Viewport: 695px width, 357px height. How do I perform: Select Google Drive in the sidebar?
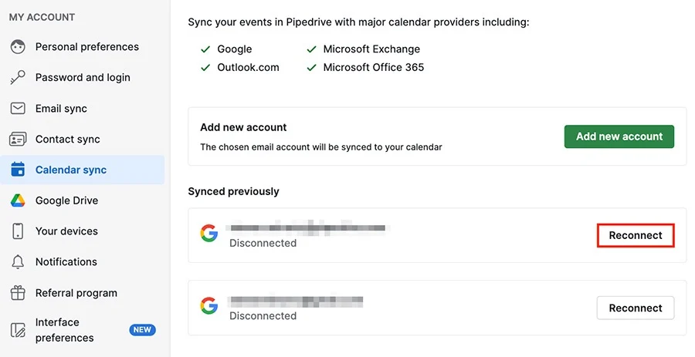pyautogui.click(x=66, y=200)
